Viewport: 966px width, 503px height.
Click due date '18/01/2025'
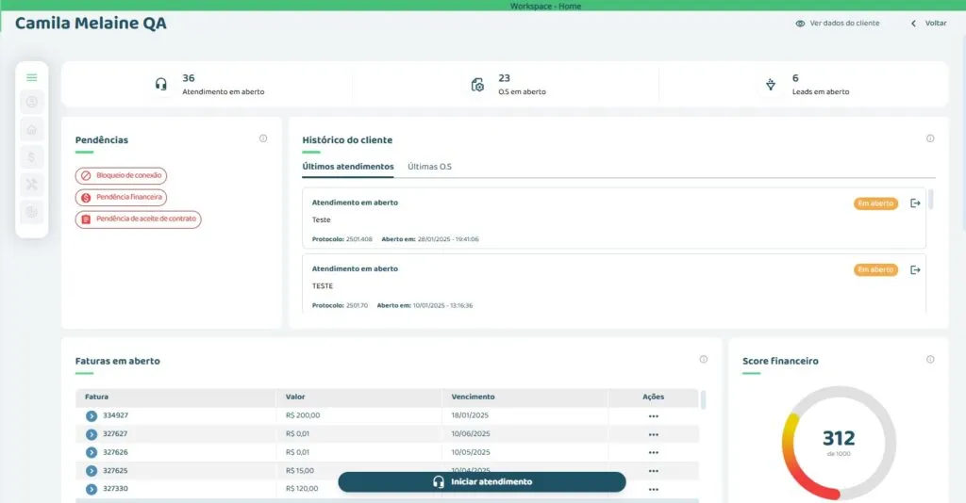click(x=470, y=415)
